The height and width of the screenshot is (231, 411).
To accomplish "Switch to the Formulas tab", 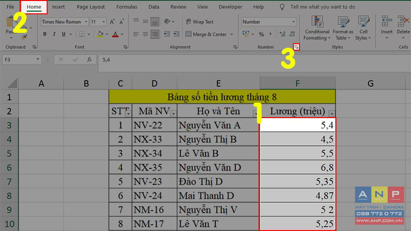I will [126, 7].
